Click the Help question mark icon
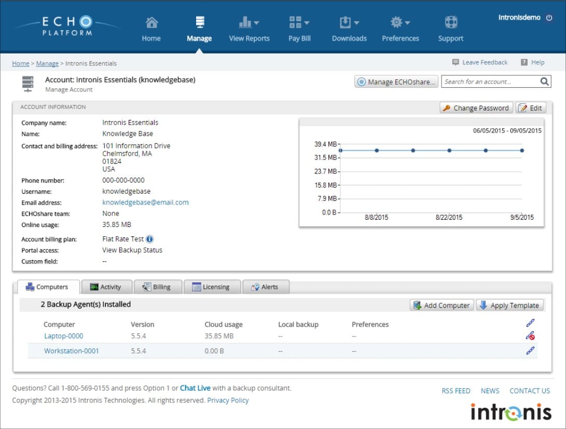This screenshot has height=429, width=566. click(x=524, y=62)
